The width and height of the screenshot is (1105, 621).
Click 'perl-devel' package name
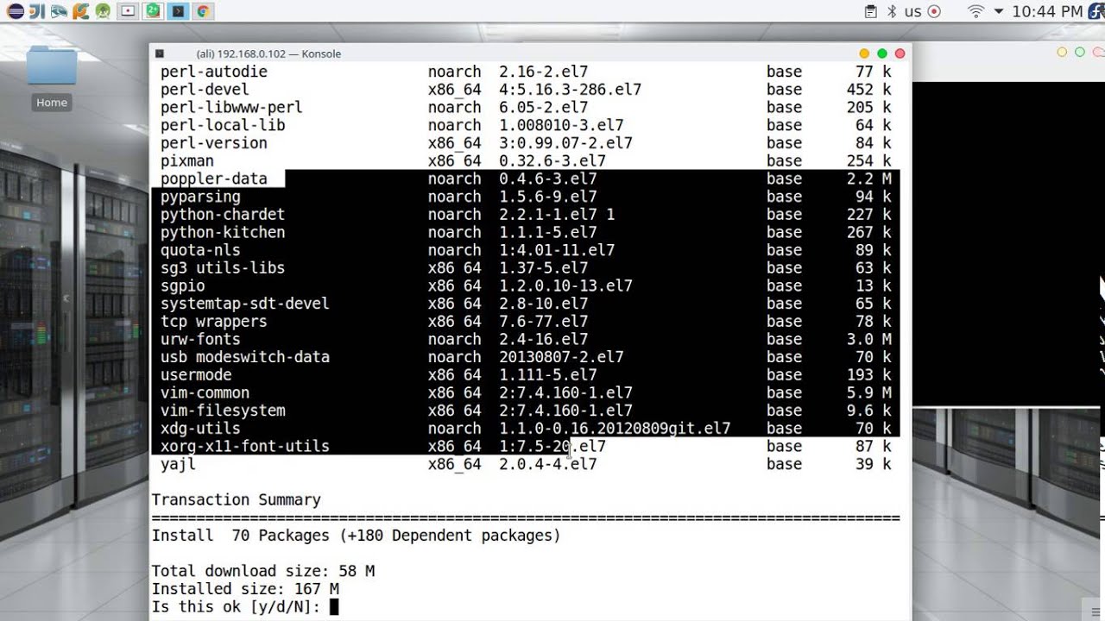click(x=205, y=90)
